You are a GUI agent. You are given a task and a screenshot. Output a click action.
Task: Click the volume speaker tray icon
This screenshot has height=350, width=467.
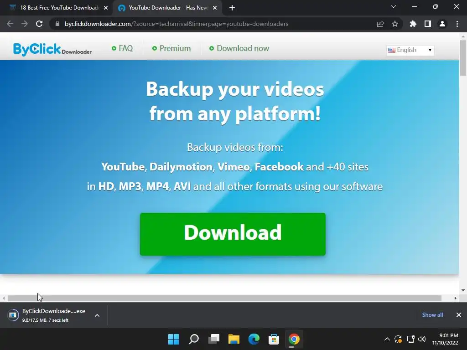pos(422,339)
